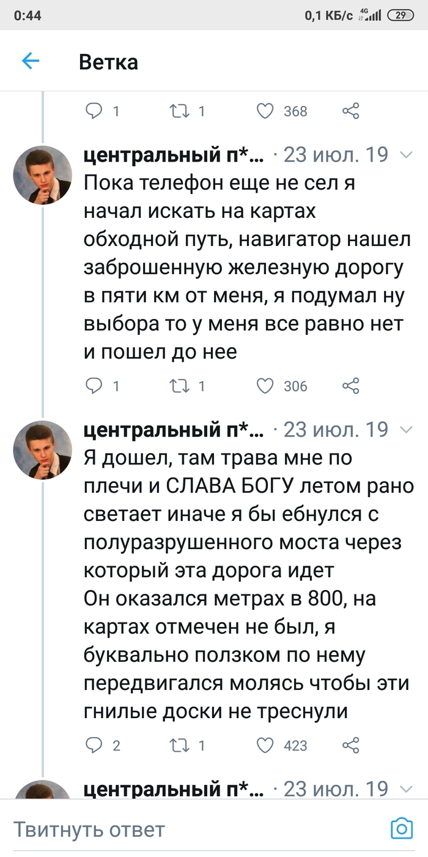Tap the back arrow in the header

tap(31, 61)
